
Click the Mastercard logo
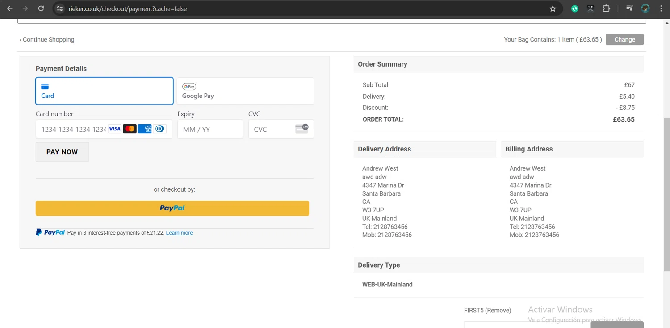[130, 129]
